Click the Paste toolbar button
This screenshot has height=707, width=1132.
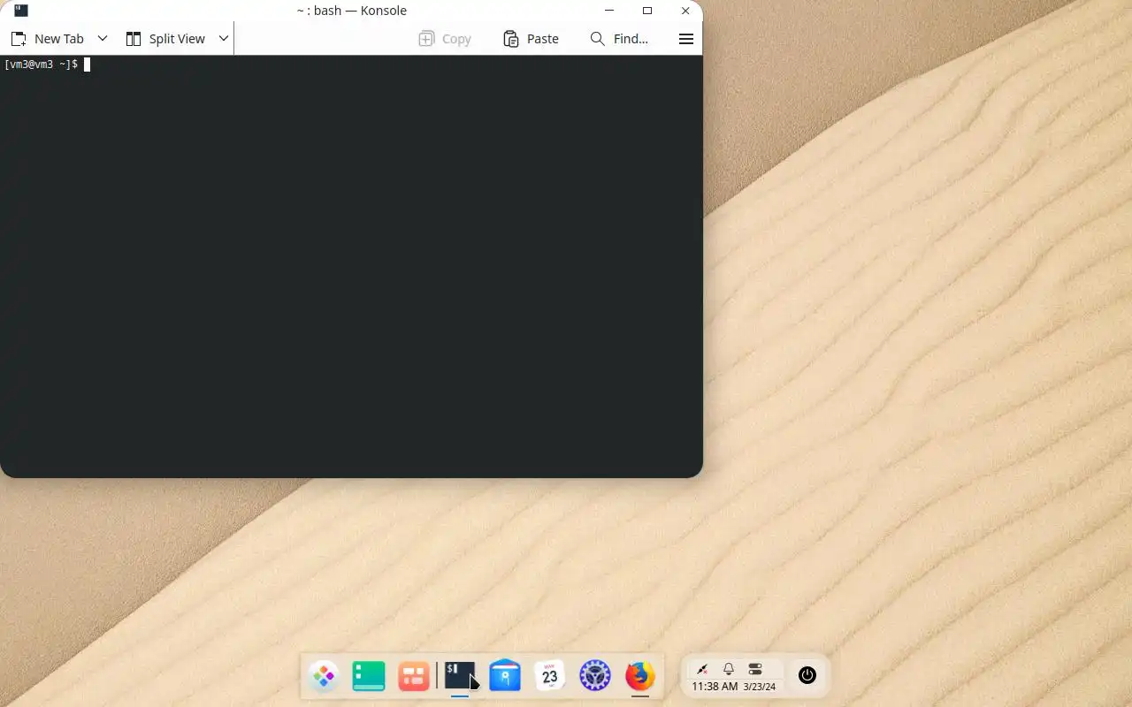click(531, 39)
